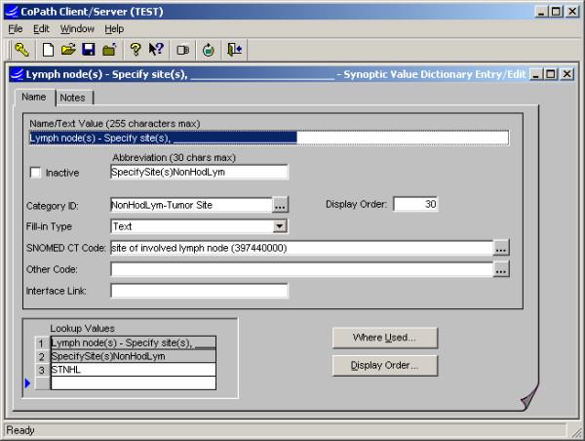Open the Edit menu
585x441 pixels.
pyautogui.click(x=41, y=29)
